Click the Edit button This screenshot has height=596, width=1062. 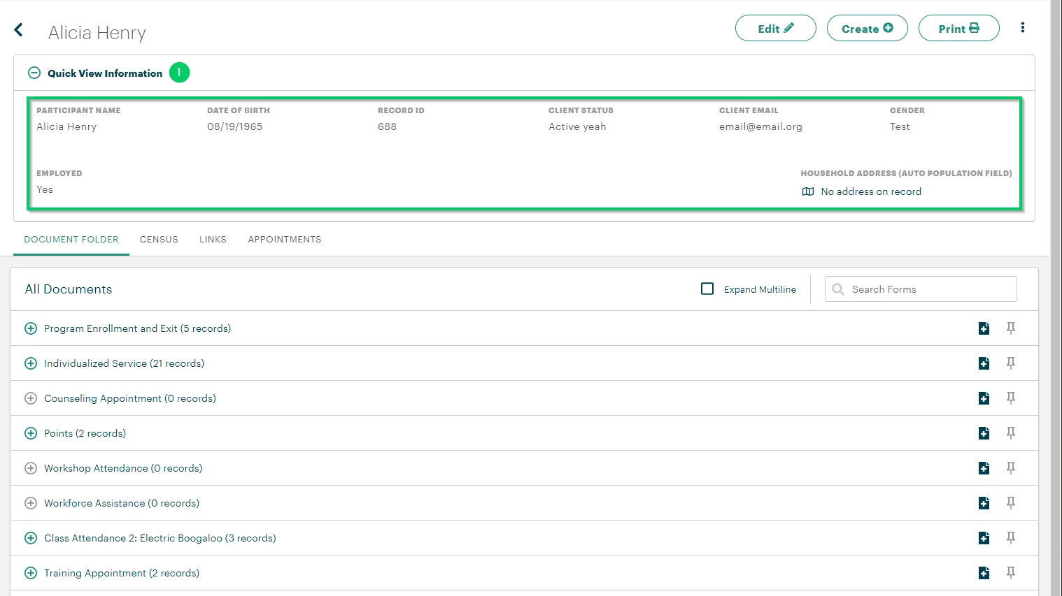click(775, 29)
